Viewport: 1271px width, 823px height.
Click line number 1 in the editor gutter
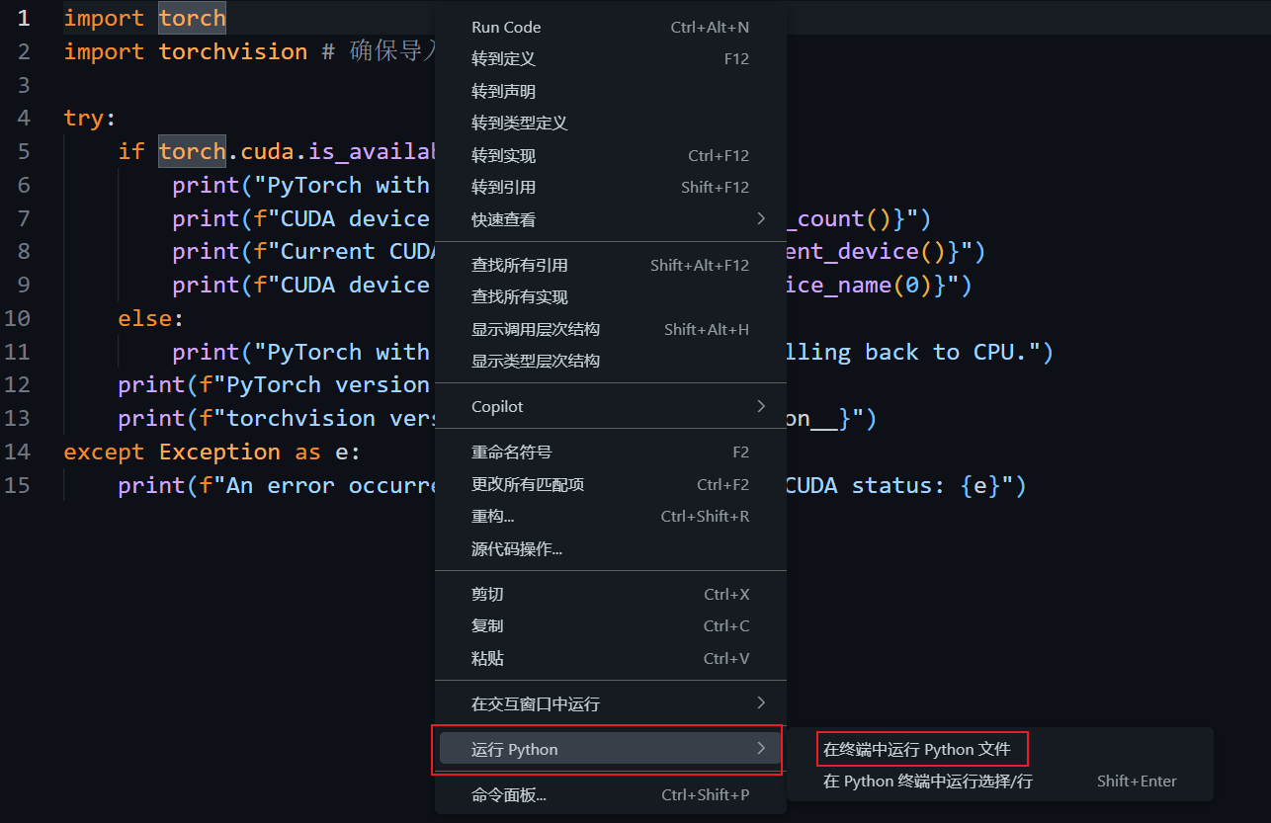point(25,18)
